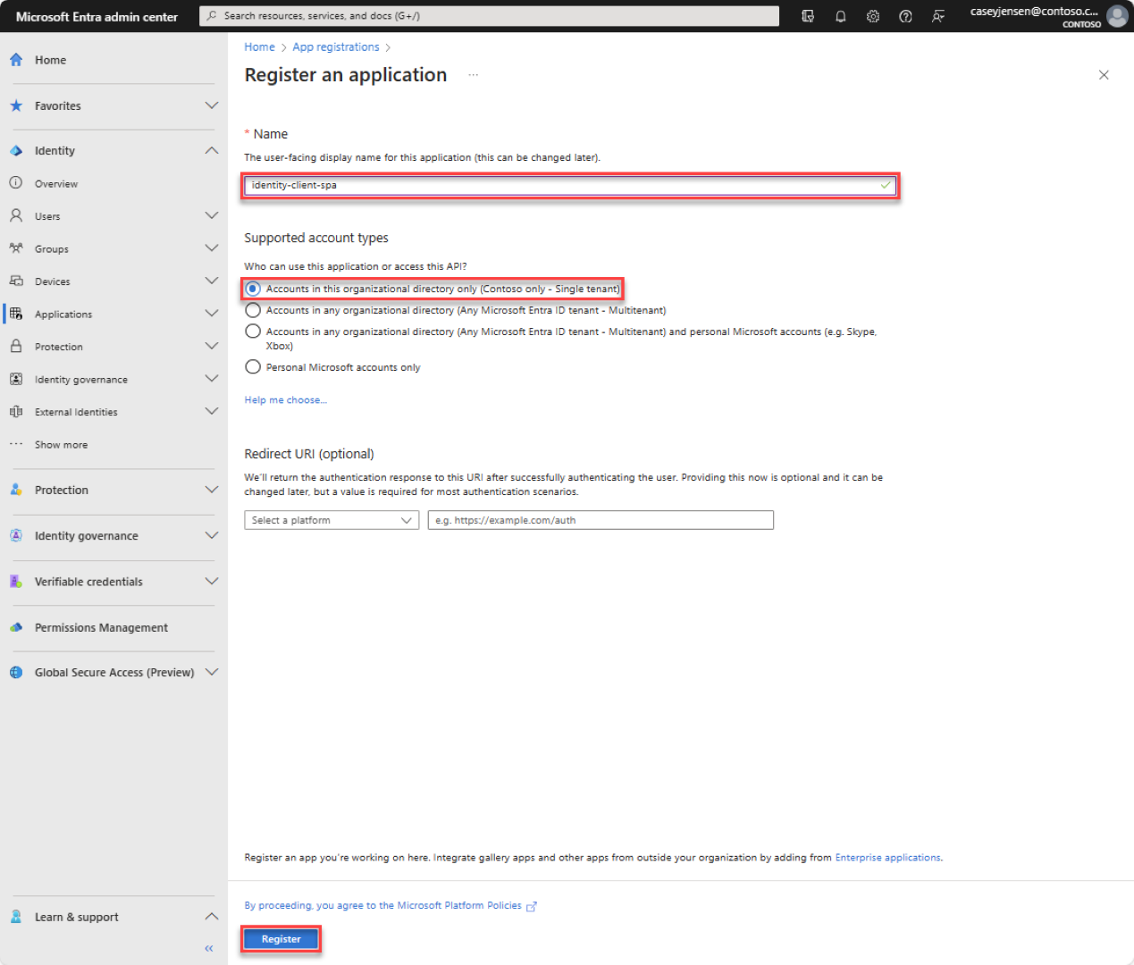
Task: Click the Favorites star icon
Action: 16,105
